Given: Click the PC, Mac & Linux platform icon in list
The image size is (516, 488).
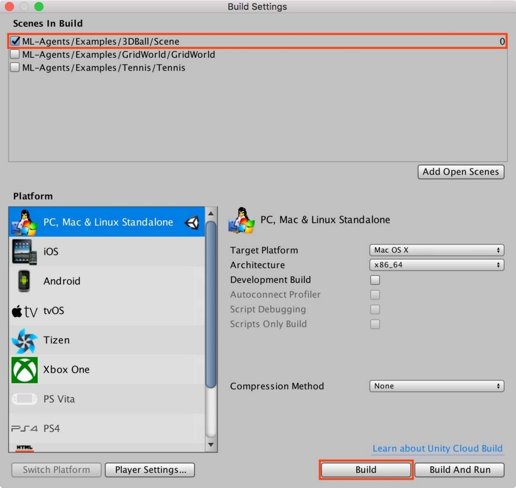Looking at the screenshot, I should (x=24, y=223).
